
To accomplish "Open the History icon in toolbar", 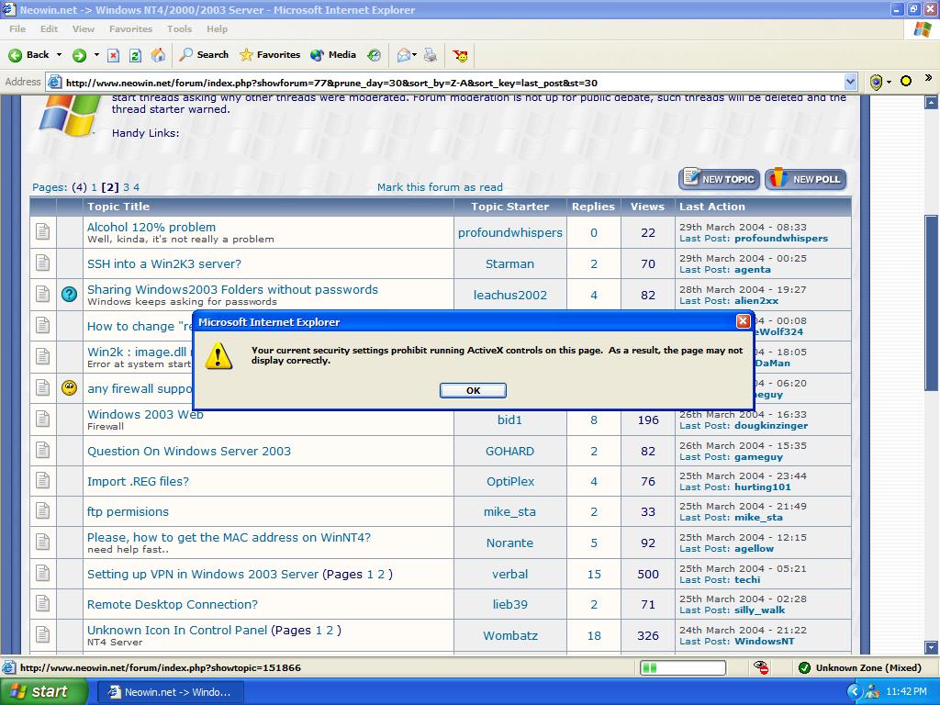I will tap(374, 55).
